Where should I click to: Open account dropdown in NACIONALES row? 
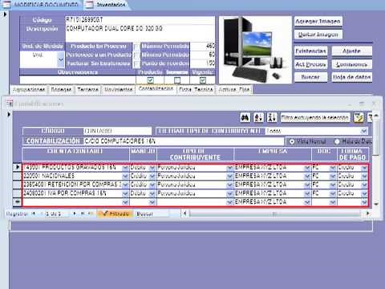[125, 176]
